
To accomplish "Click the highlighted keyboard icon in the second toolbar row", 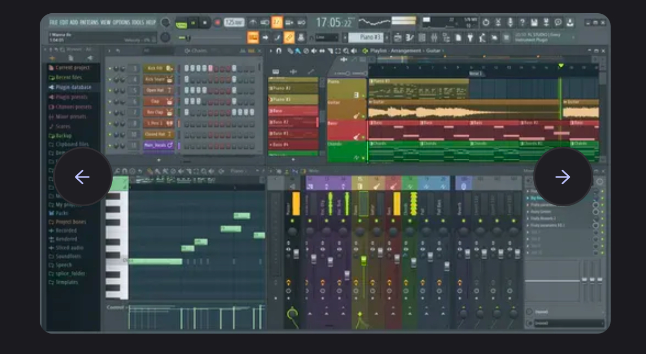I will [x=252, y=37].
